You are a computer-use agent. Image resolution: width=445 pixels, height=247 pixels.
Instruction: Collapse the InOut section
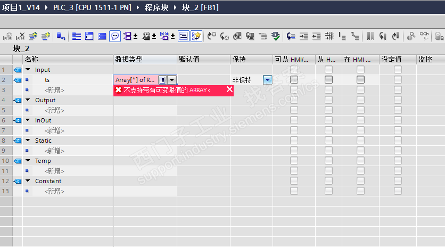click(x=28, y=120)
